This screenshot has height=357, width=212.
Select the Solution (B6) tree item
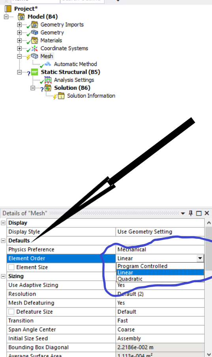pos(72,88)
